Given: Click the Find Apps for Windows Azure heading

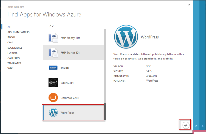Looking at the screenshot, I should (x=44, y=14).
